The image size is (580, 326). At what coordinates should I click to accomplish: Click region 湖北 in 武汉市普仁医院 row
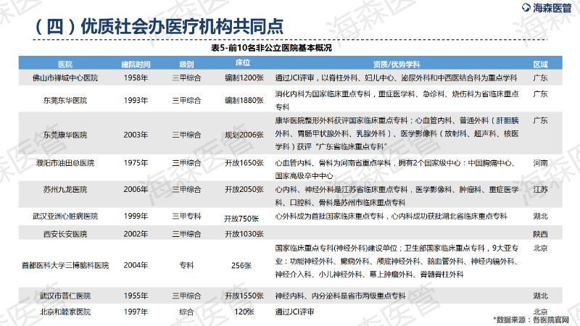point(540,296)
